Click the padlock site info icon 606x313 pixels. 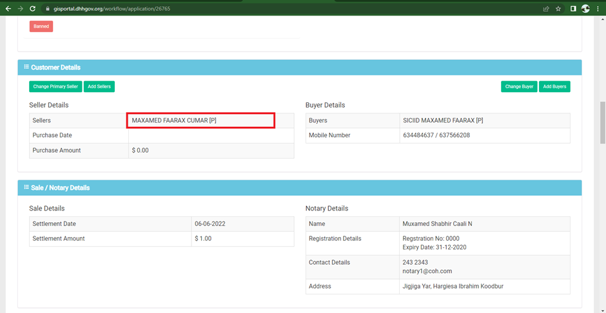point(48,8)
